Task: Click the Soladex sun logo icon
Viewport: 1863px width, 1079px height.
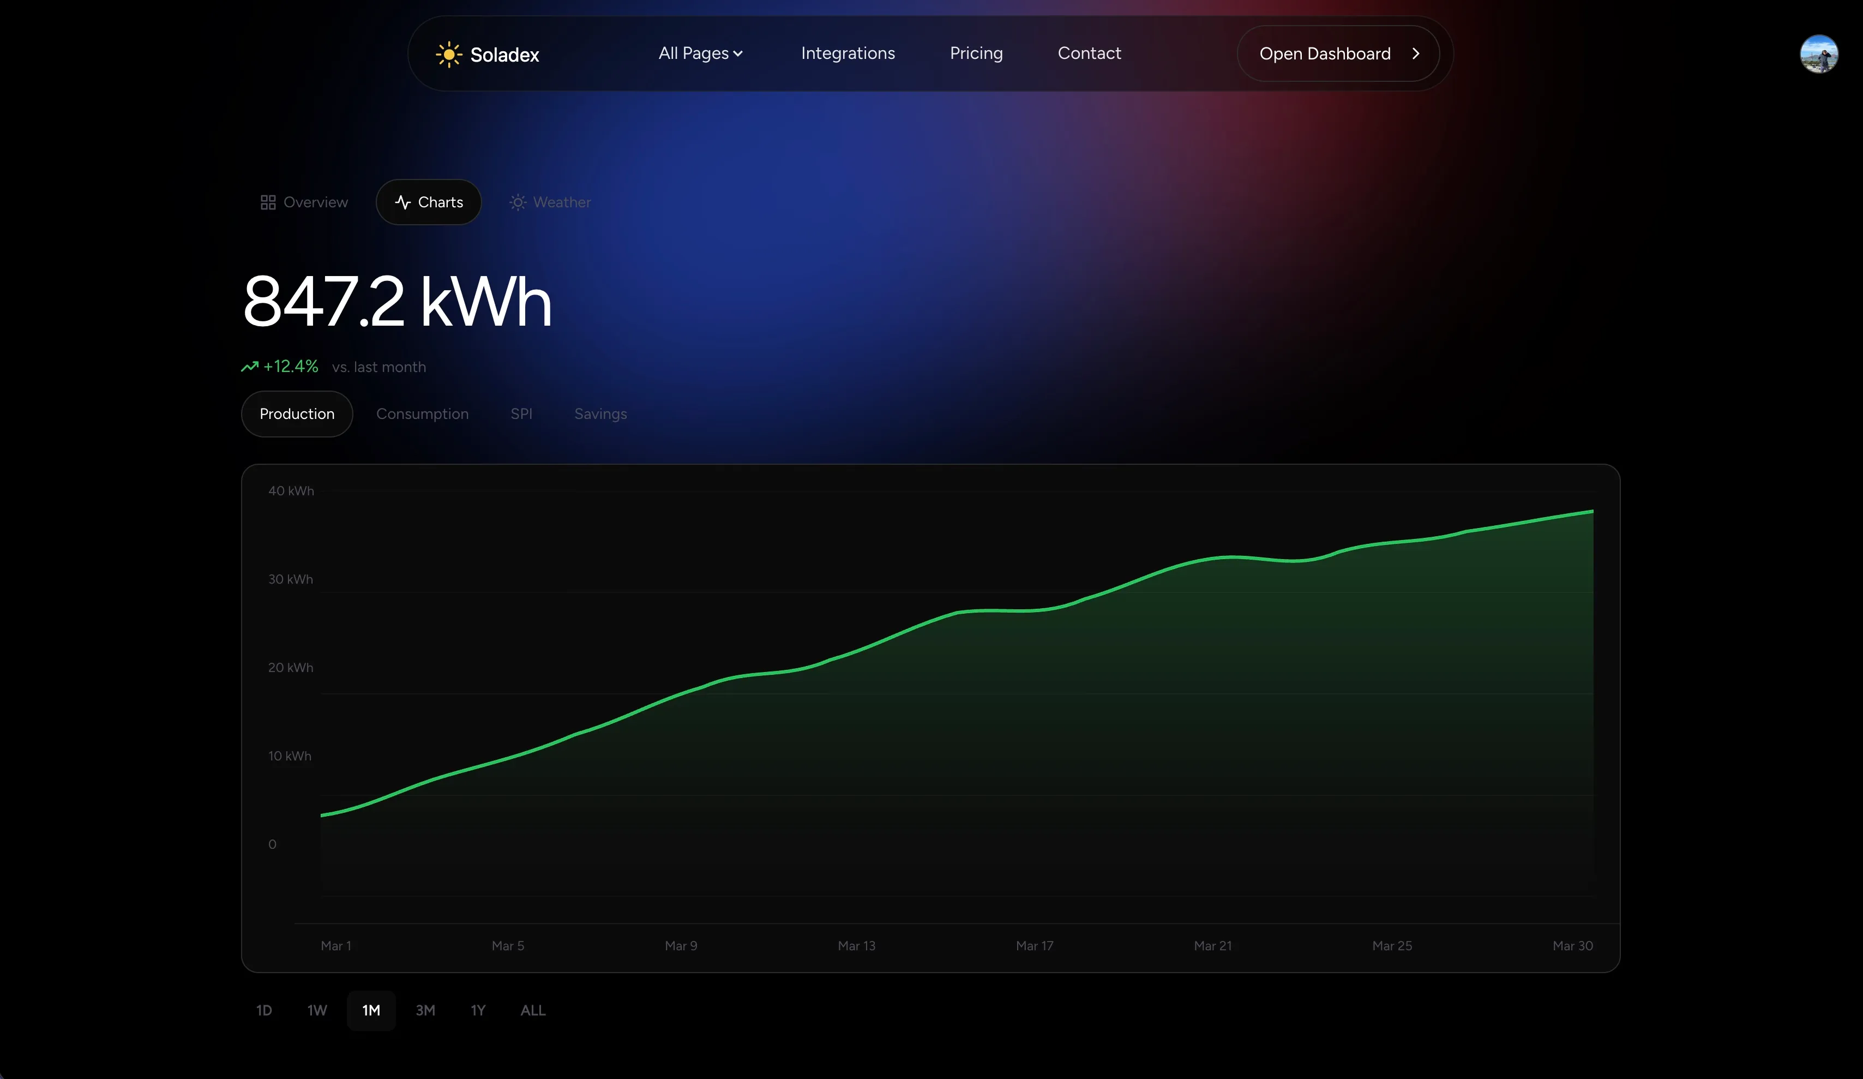Action: [449, 53]
